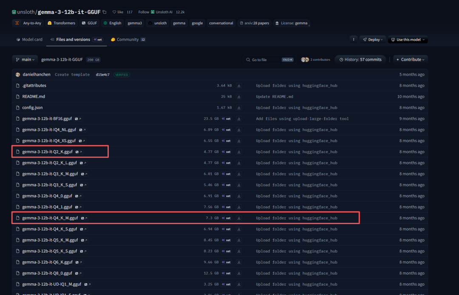Viewport: 459px width, 295px height.
Task: Open gemma-3-12b-it-Q8_0.gguf file page
Action: [x=47, y=273]
